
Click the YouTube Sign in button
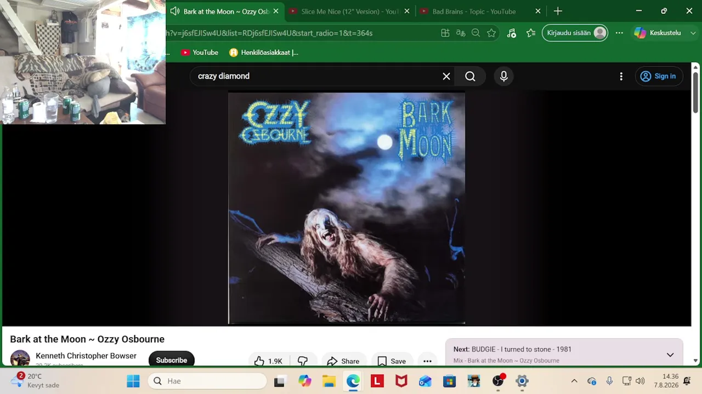tap(659, 76)
